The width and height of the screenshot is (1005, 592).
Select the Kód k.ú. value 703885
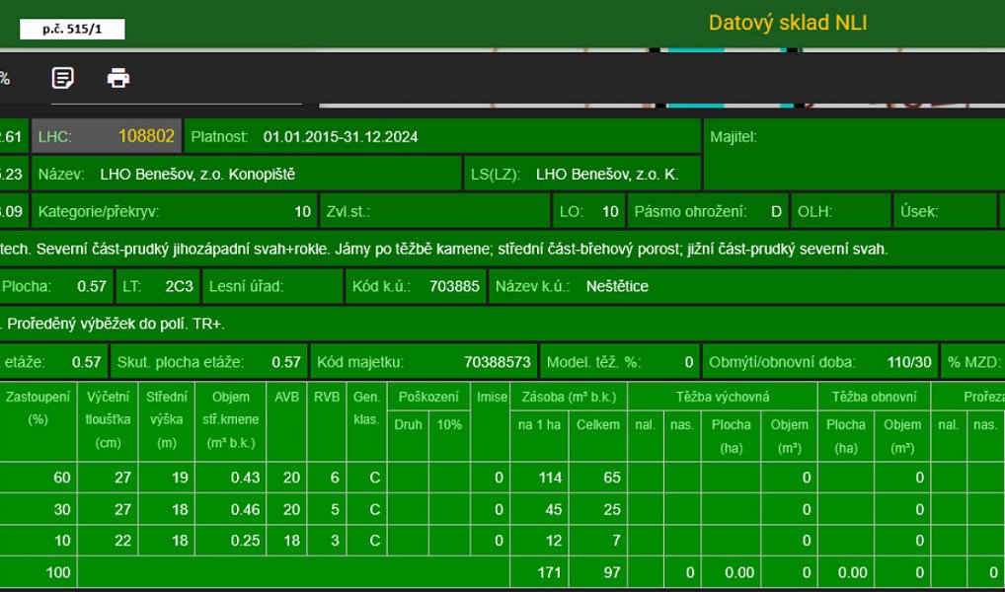[x=454, y=286]
